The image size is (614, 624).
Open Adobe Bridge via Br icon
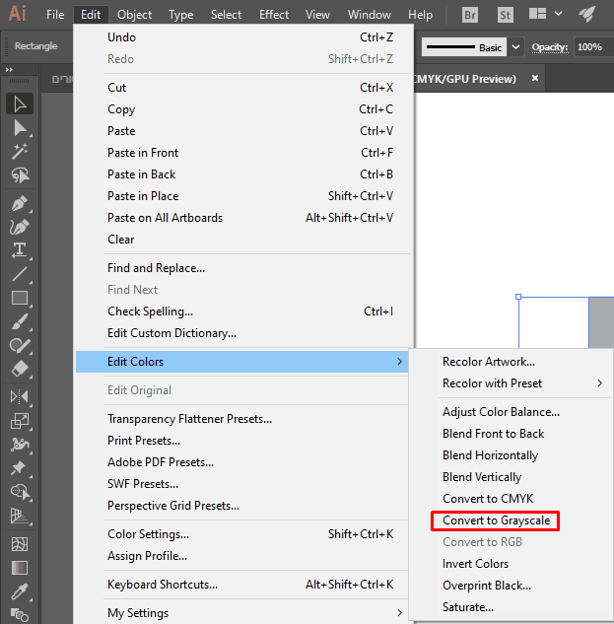coord(470,15)
